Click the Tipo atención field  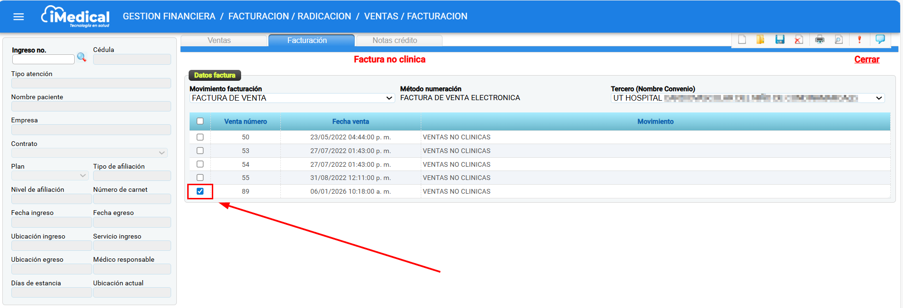(91, 83)
